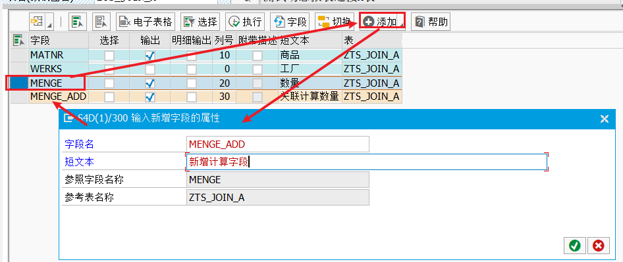Select the WERKS field cell
The height and width of the screenshot is (262, 623).
tap(58, 69)
